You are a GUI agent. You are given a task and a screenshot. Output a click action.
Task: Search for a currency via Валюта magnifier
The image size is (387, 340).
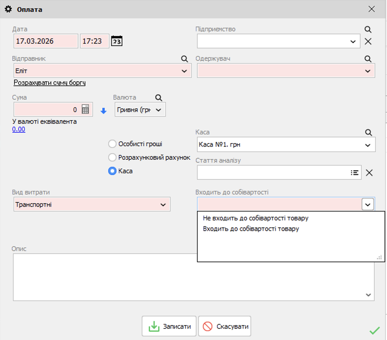click(x=158, y=97)
